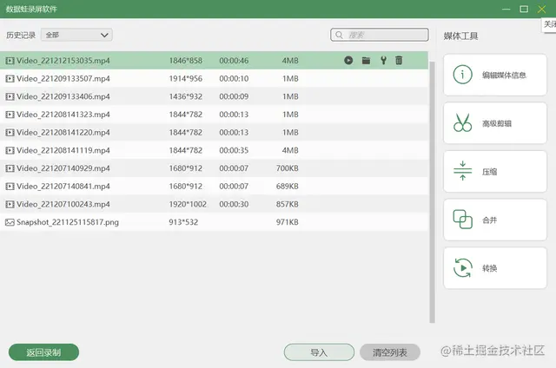Close the 数据蛙录屏软件 window
Screen dimensions: 556x368
pos(541,10)
